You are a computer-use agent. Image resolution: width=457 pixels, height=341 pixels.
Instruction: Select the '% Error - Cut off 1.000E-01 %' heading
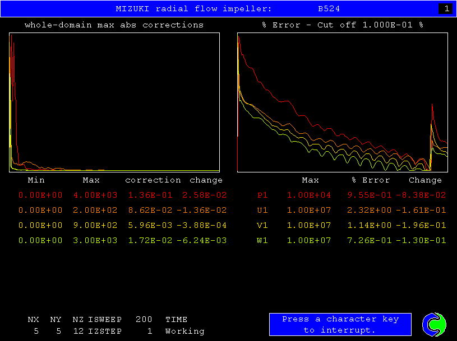(343, 25)
